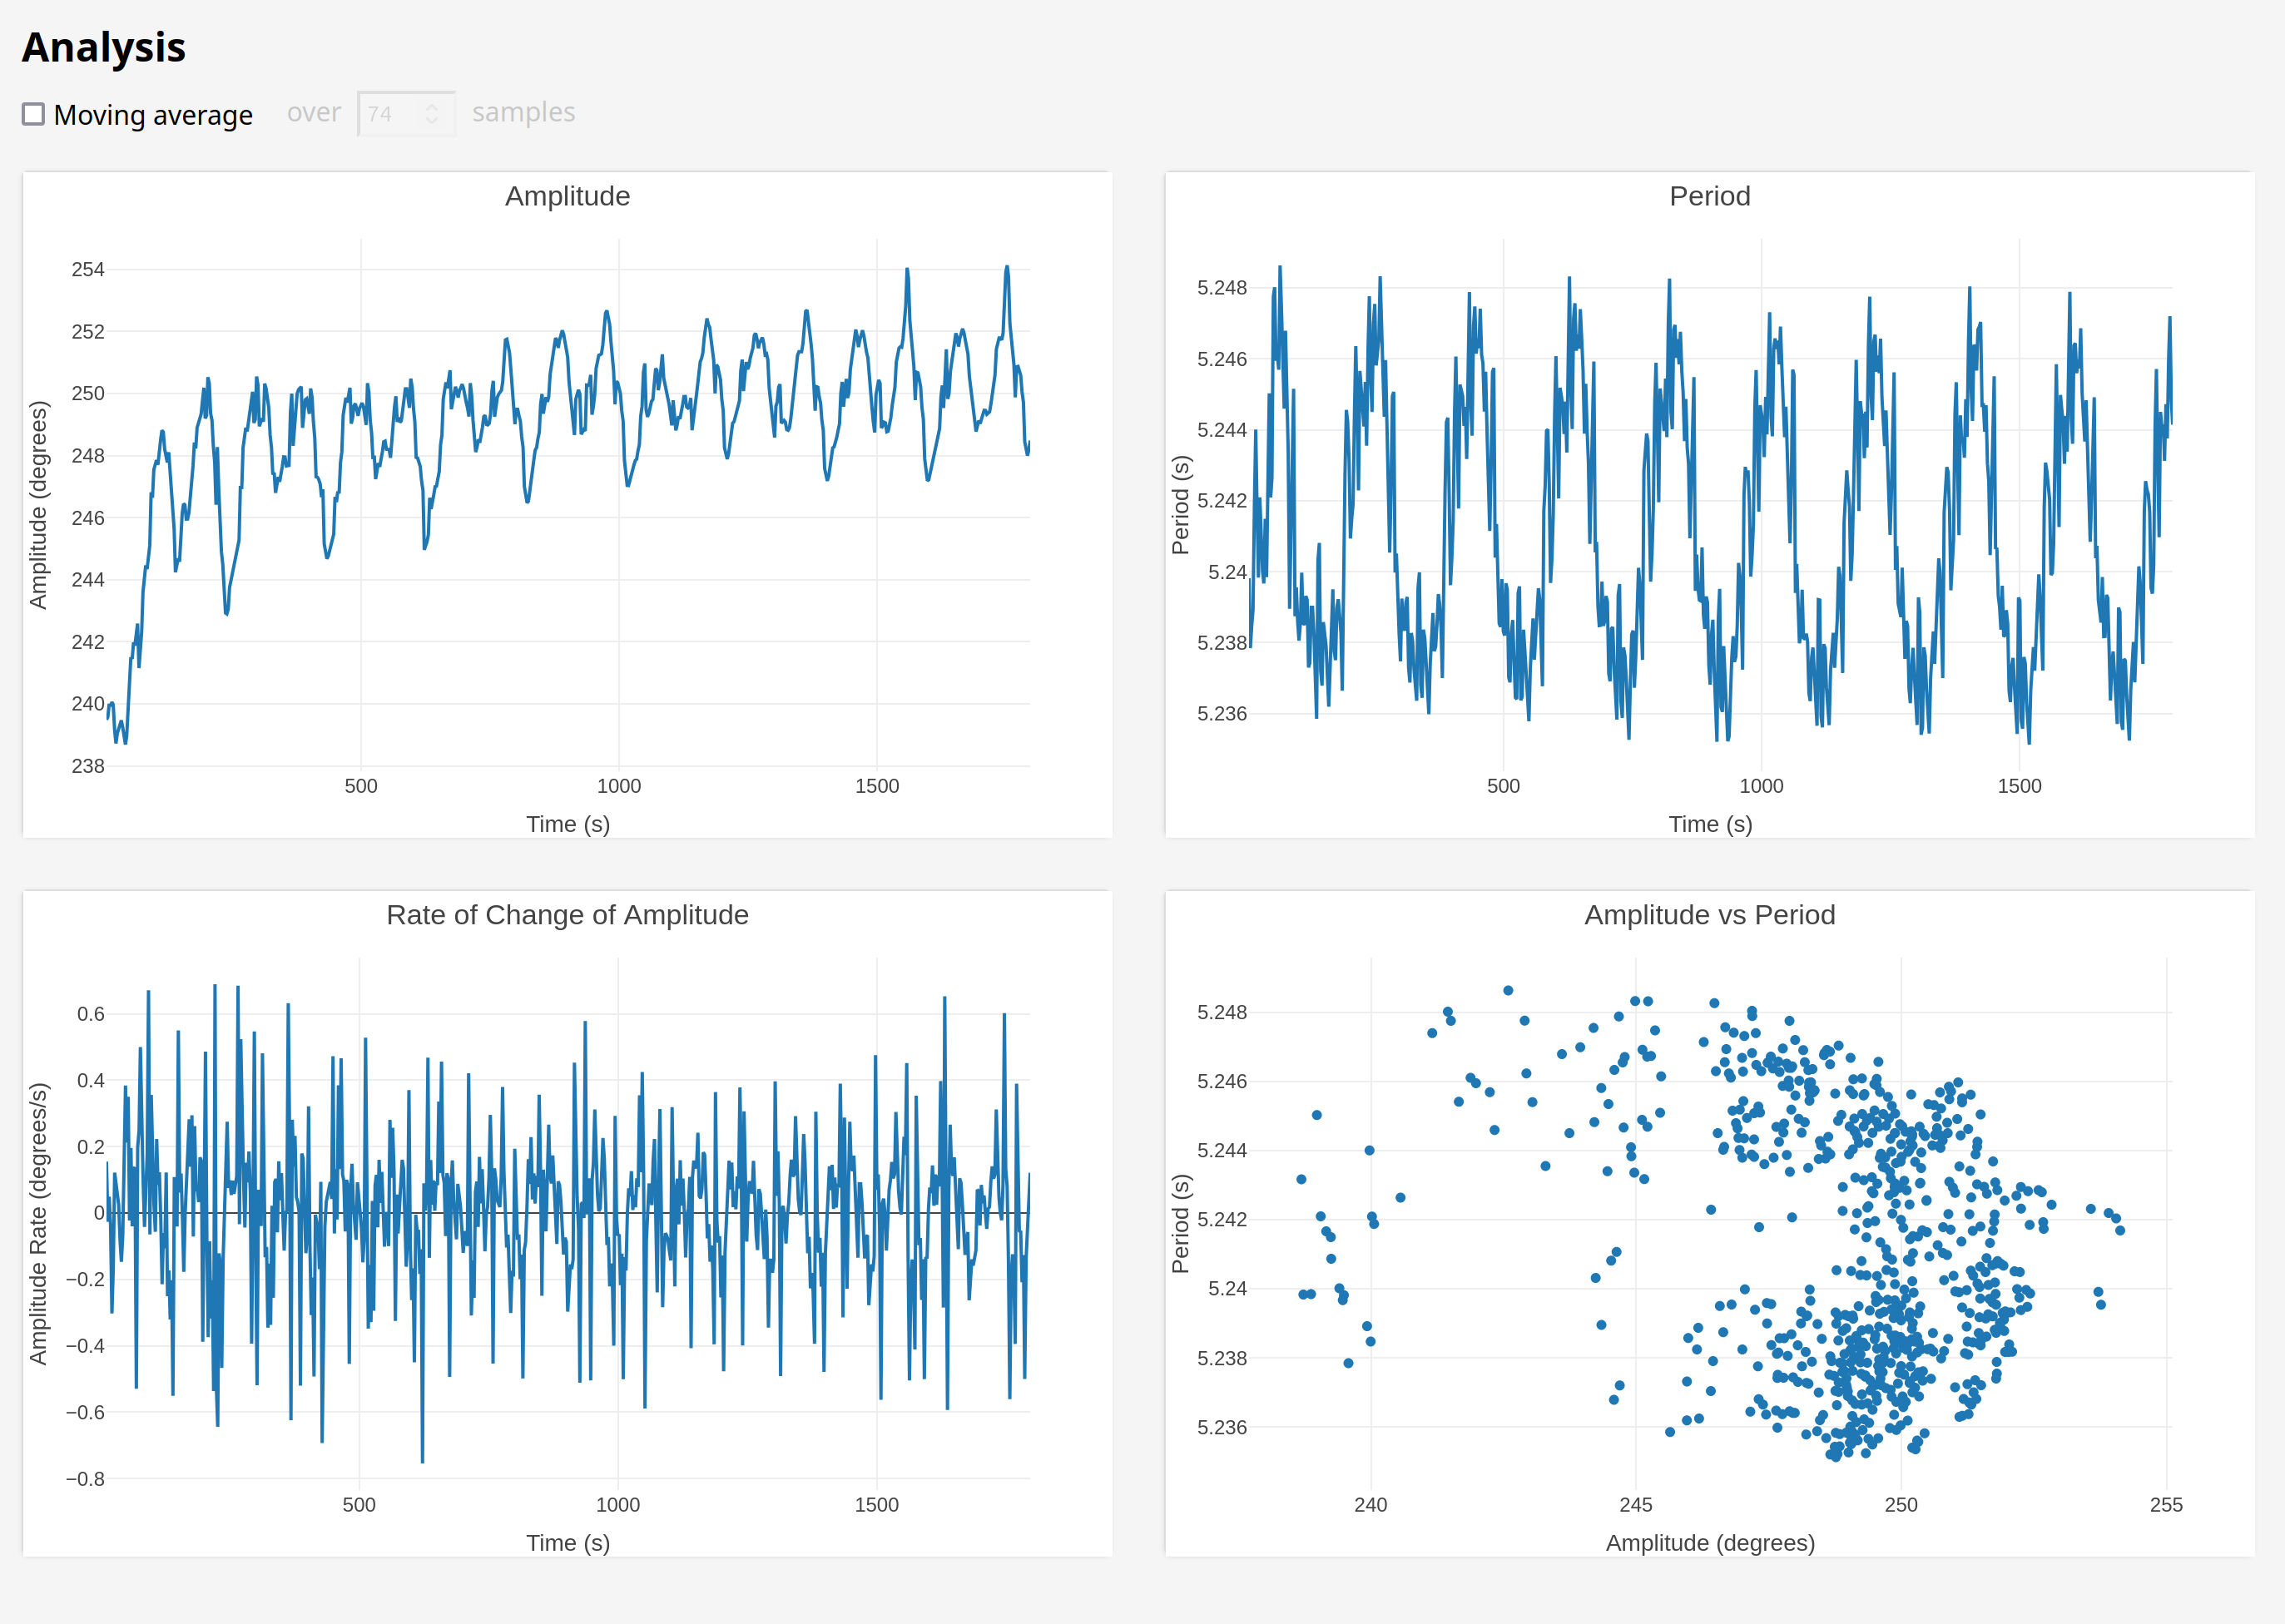
Task: Click the Analysis heading
Action: click(104, 47)
